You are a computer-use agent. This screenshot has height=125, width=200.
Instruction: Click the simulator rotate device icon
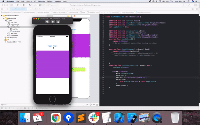click(58, 22)
